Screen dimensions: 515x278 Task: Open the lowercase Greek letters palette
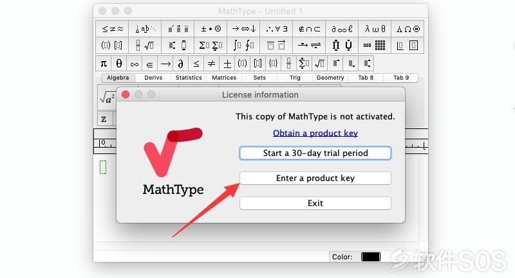tap(375, 29)
